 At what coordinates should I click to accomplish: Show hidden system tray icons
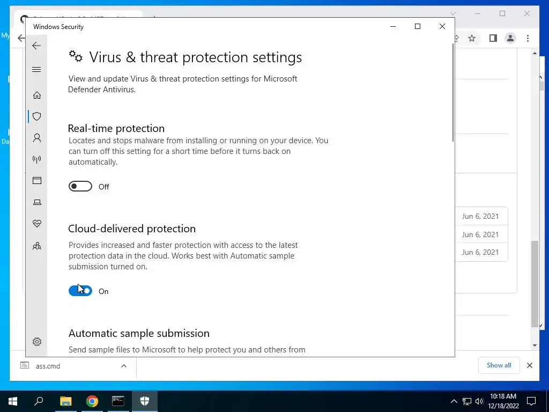point(454,401)
